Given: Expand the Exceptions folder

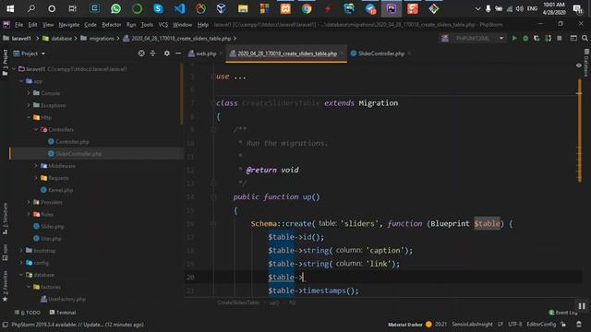Looking at the screenshot, I should 29,105.
